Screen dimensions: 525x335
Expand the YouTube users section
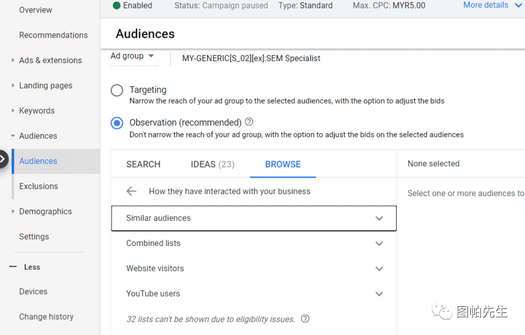pos(379,294)
